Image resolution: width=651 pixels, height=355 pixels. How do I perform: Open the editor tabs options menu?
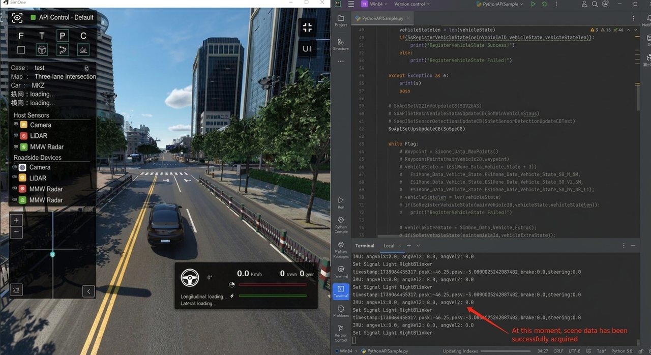pyautogui.click(x=633, y=18)
